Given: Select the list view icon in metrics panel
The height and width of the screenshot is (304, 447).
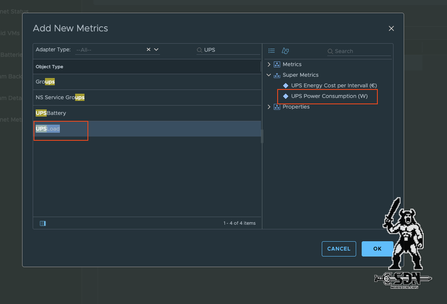Looking at the screenshot, I should 271,50.
